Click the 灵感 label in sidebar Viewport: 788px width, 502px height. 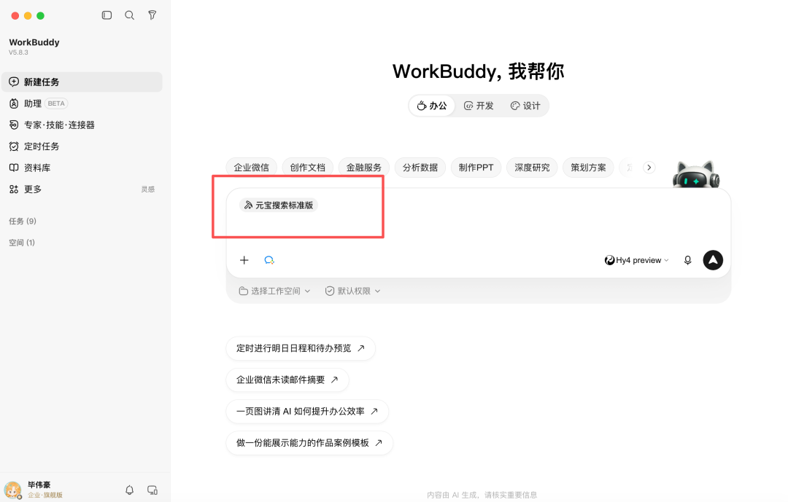[147, 189]
